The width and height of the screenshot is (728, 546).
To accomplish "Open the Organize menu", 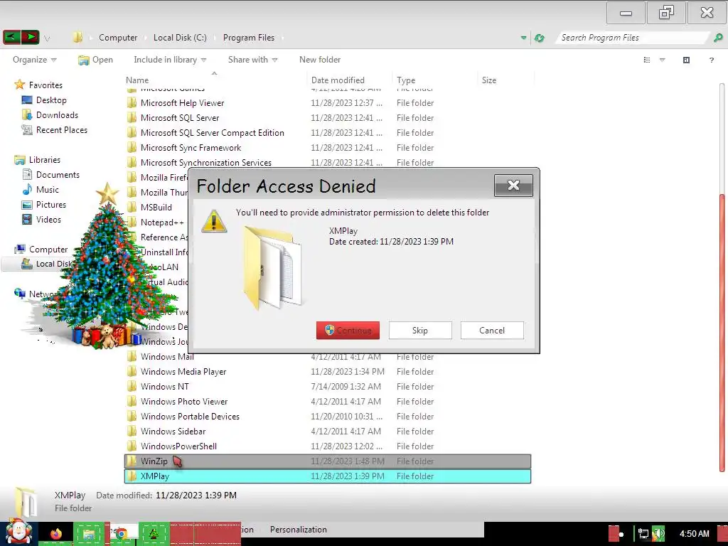I will tap(34, 60).
